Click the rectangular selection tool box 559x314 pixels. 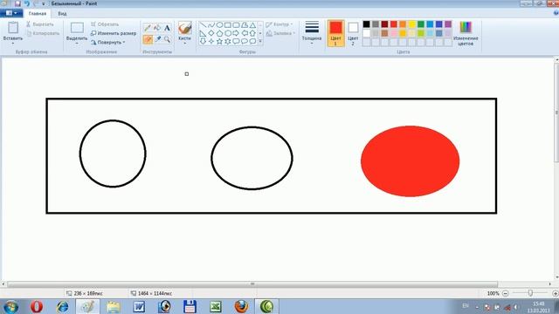[x=77, y=28]
